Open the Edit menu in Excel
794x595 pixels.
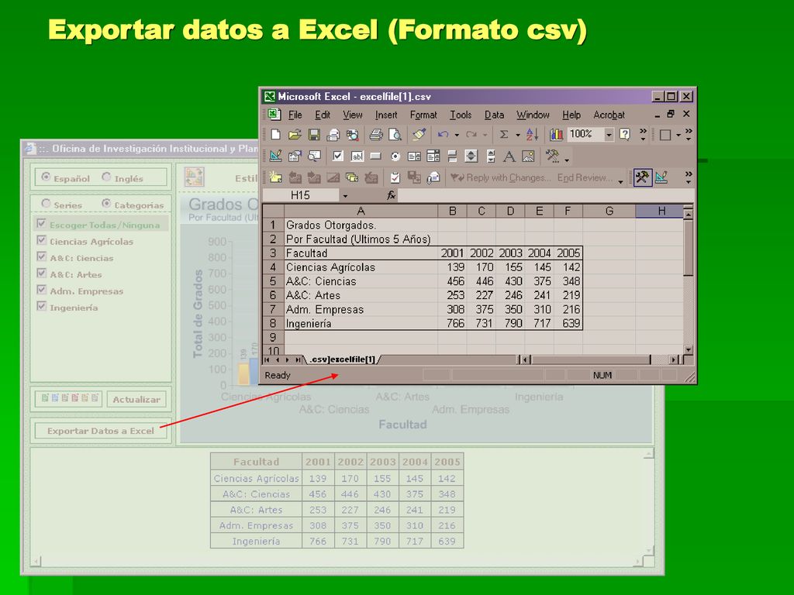(x=323, y=115)
